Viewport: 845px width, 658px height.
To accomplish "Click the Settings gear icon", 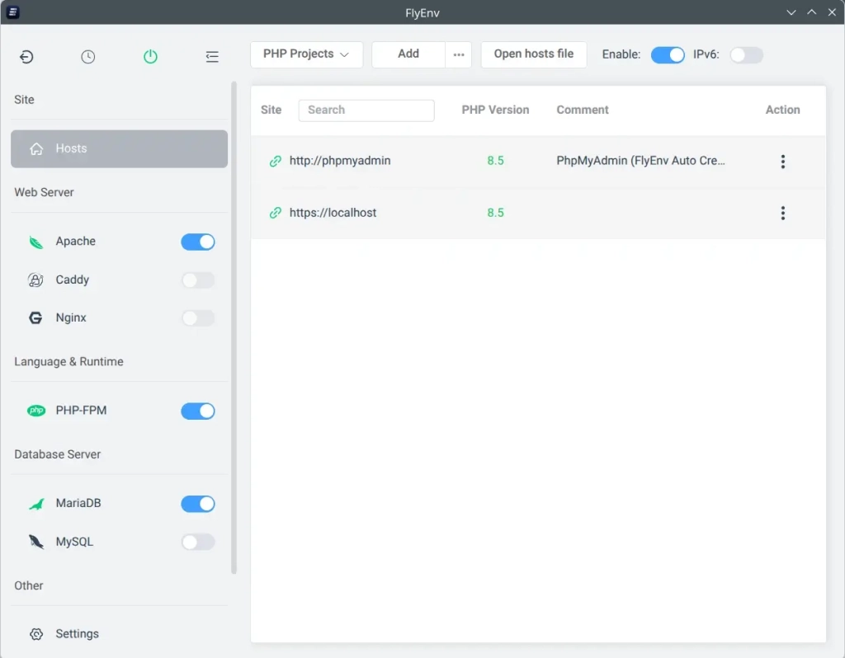I will coord(36,634).
